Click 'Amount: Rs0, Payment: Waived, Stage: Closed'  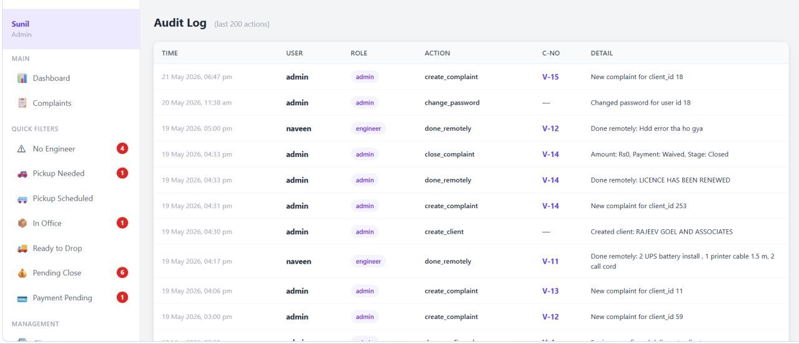(659, 155)
